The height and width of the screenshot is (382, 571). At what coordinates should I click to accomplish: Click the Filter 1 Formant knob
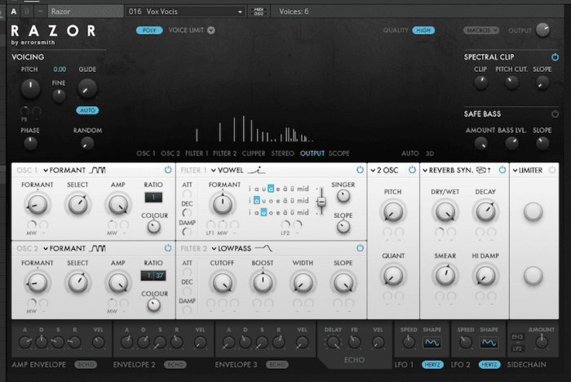tap(223, 205)
